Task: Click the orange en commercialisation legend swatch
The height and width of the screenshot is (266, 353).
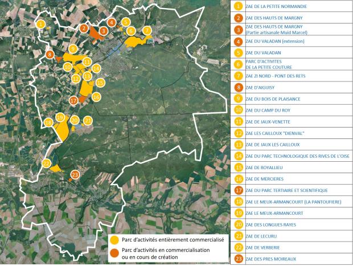Action: click(114, 253)
